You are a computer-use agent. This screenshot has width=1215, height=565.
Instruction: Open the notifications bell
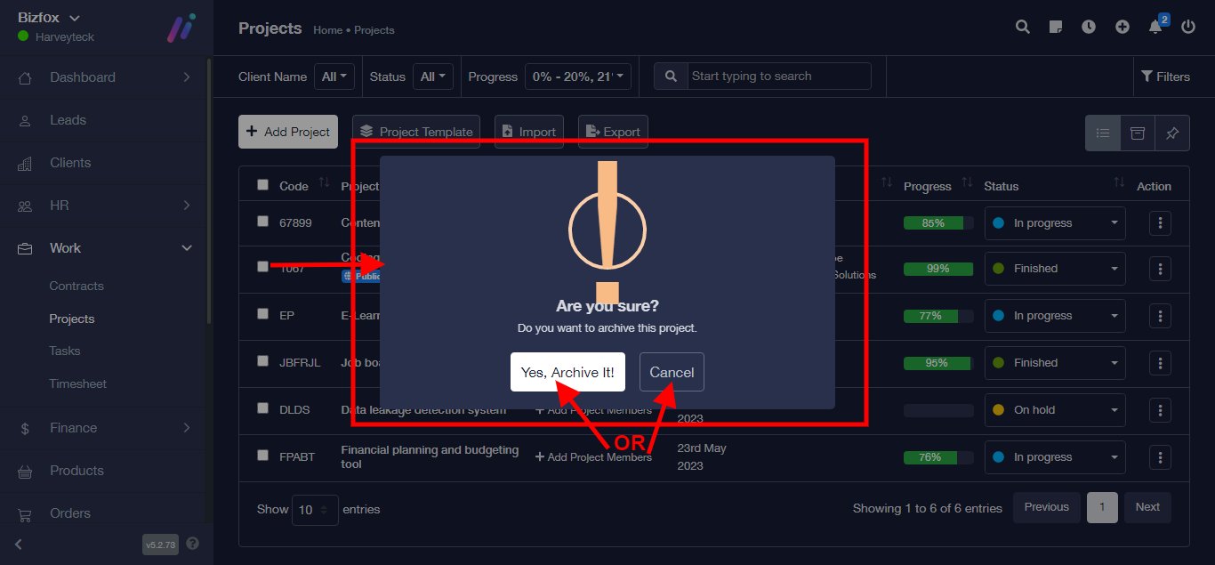(1155, 28)
